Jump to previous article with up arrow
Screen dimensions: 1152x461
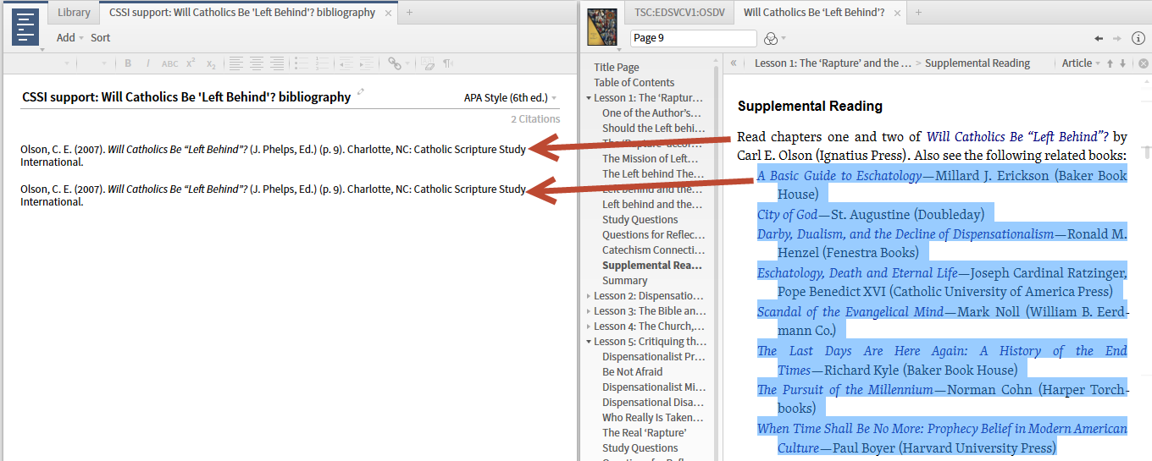click(x=1110, y=63)
